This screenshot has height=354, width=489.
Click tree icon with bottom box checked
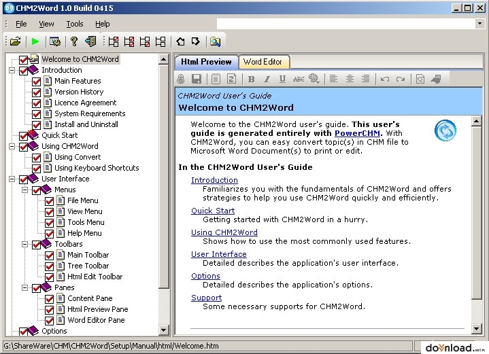(145, 41)
